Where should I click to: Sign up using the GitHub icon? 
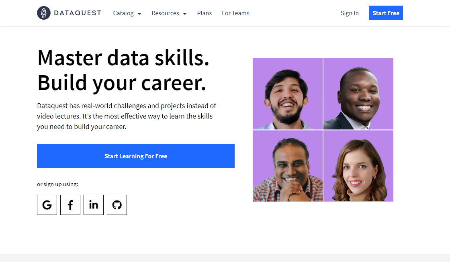click(117, 205)
